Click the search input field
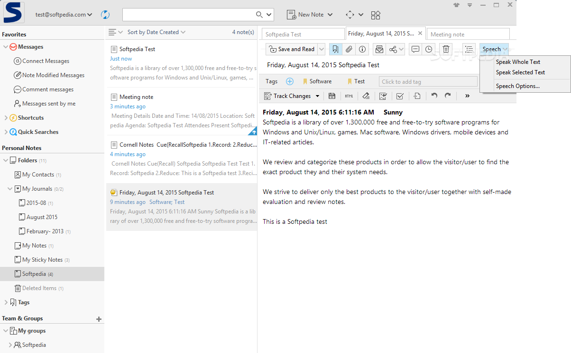Screen dimensions: 571x353 [x=189, y=15]
